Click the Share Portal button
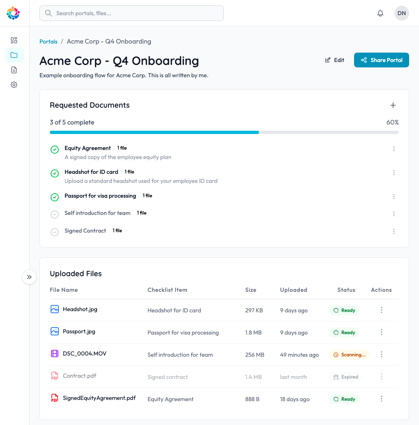 pyautogui.click(x=381, y=60)
